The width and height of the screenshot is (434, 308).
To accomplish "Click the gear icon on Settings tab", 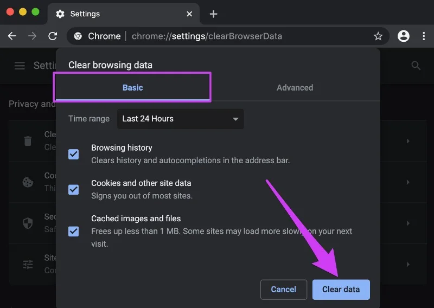I will point(60,14).
